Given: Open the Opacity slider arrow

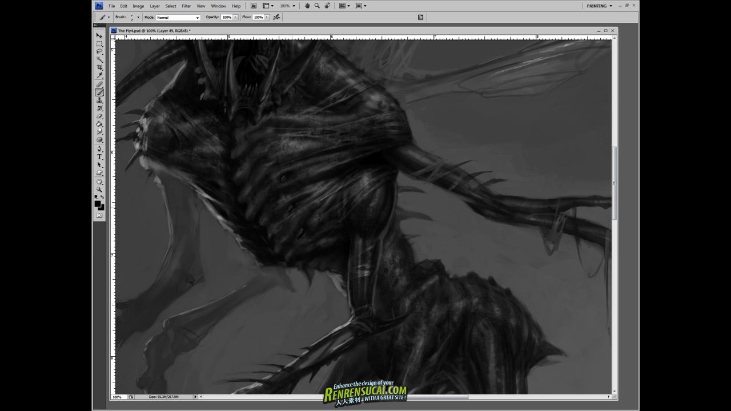Looking at the screenshot, I should click(x=236, y=17).
